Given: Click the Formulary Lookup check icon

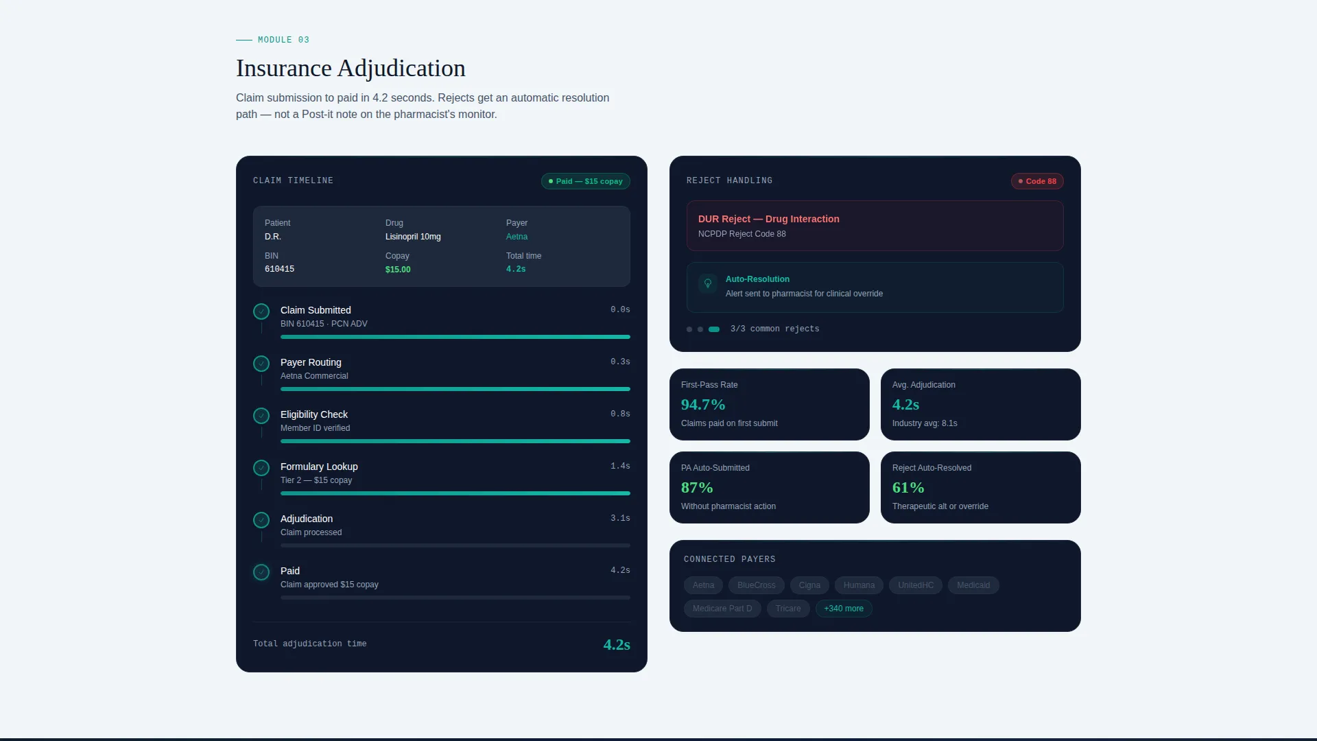Looking at the screenshot, I should click(261, 468).
